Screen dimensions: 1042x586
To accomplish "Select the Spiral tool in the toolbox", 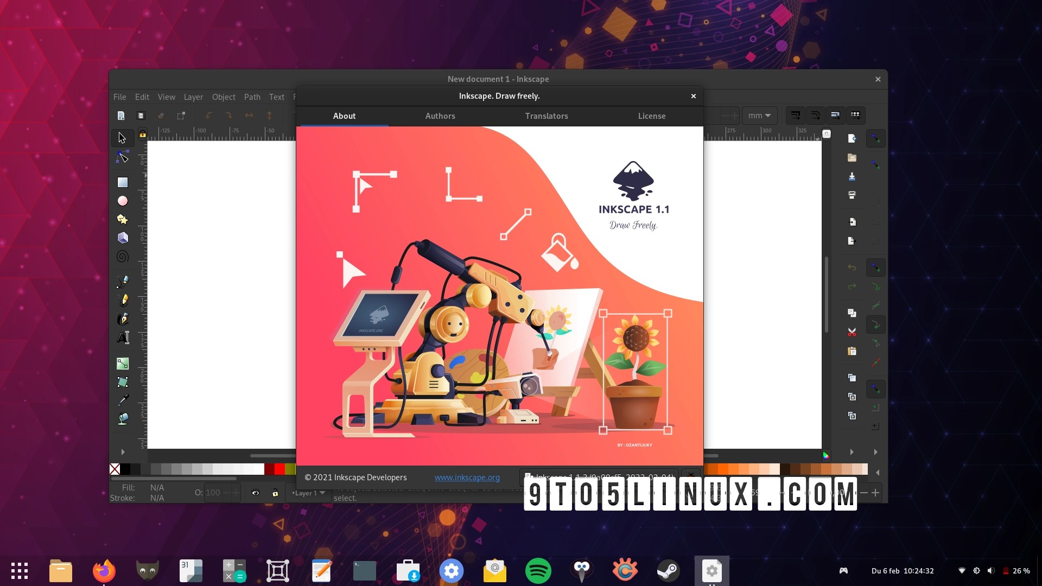I will (122, 257).
